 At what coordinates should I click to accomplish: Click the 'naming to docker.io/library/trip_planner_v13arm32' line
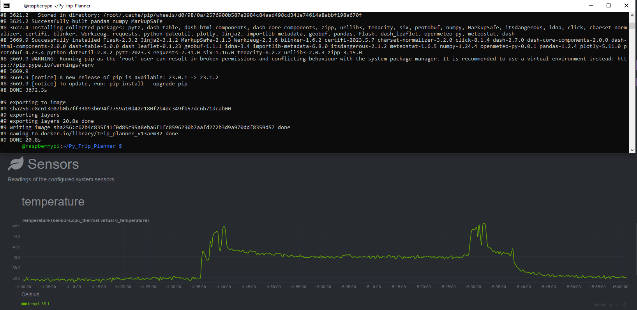coord(89,134)
